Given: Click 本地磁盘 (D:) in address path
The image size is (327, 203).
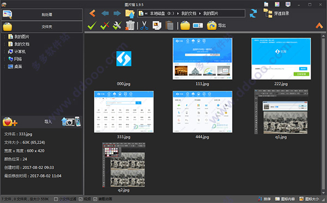Looking at the screenshot, I should 162,13.
